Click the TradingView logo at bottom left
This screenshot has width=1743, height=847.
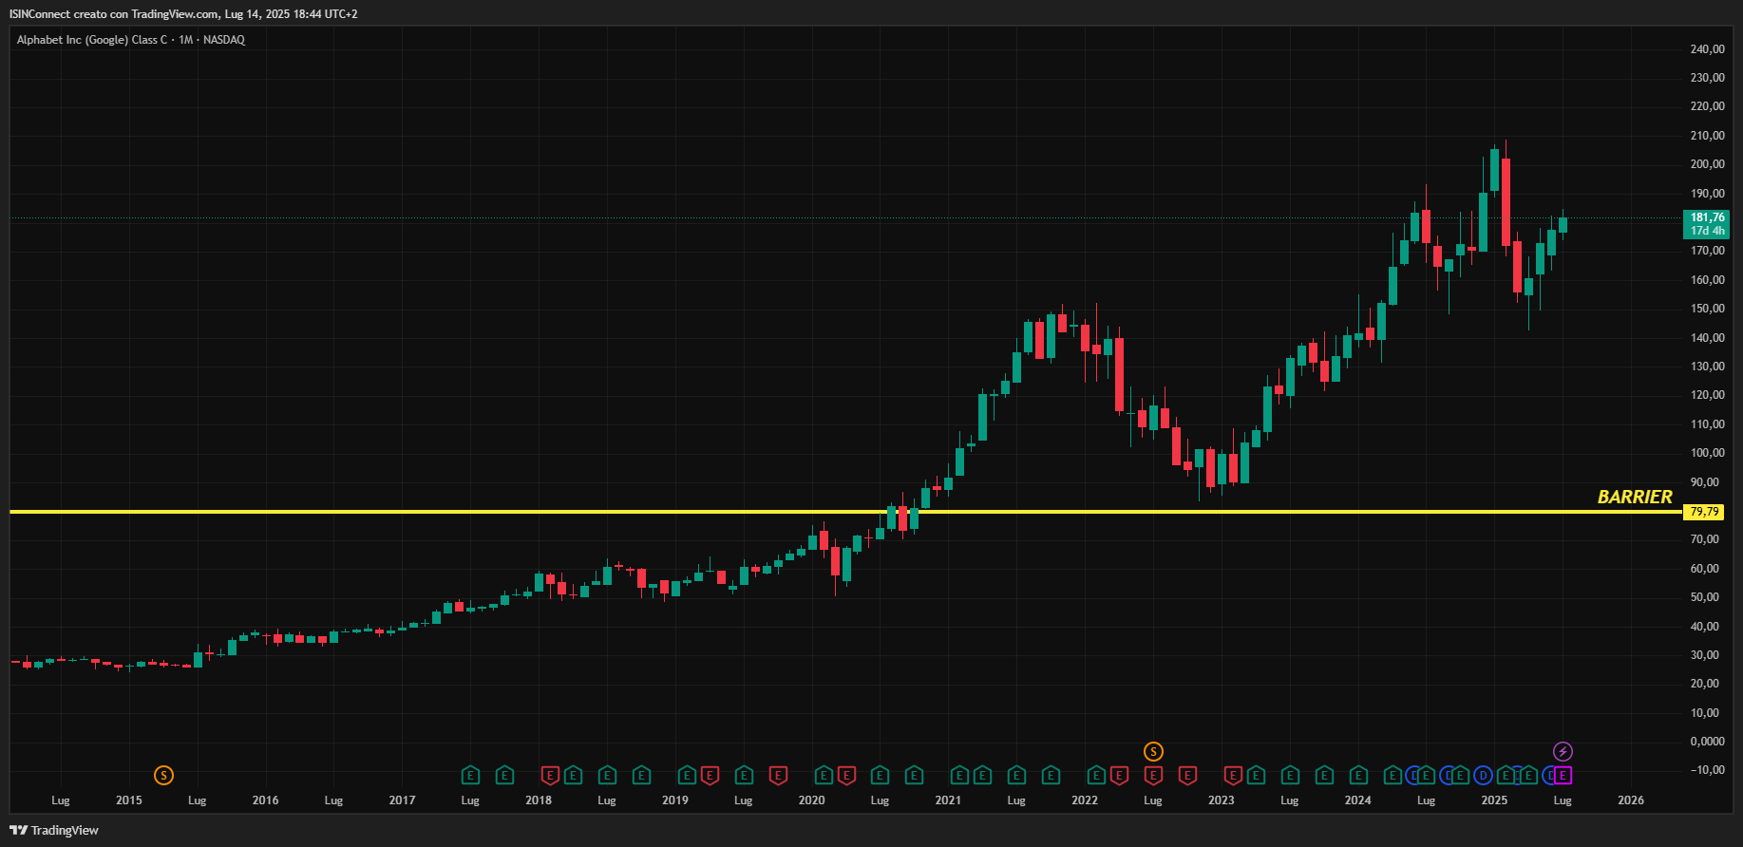(x=54, y=830)
